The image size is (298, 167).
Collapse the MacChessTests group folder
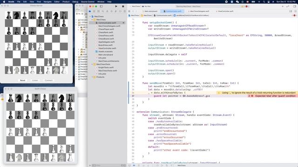tap(92, 64)
